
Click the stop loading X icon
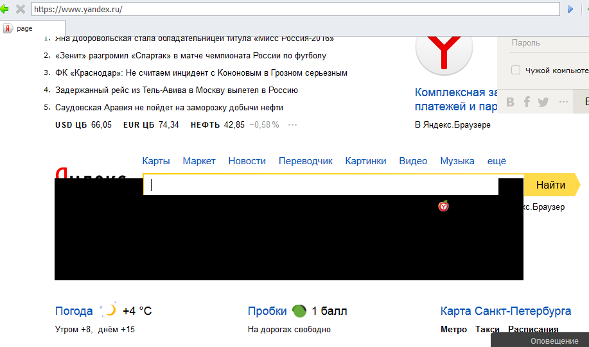click(21, 9)
